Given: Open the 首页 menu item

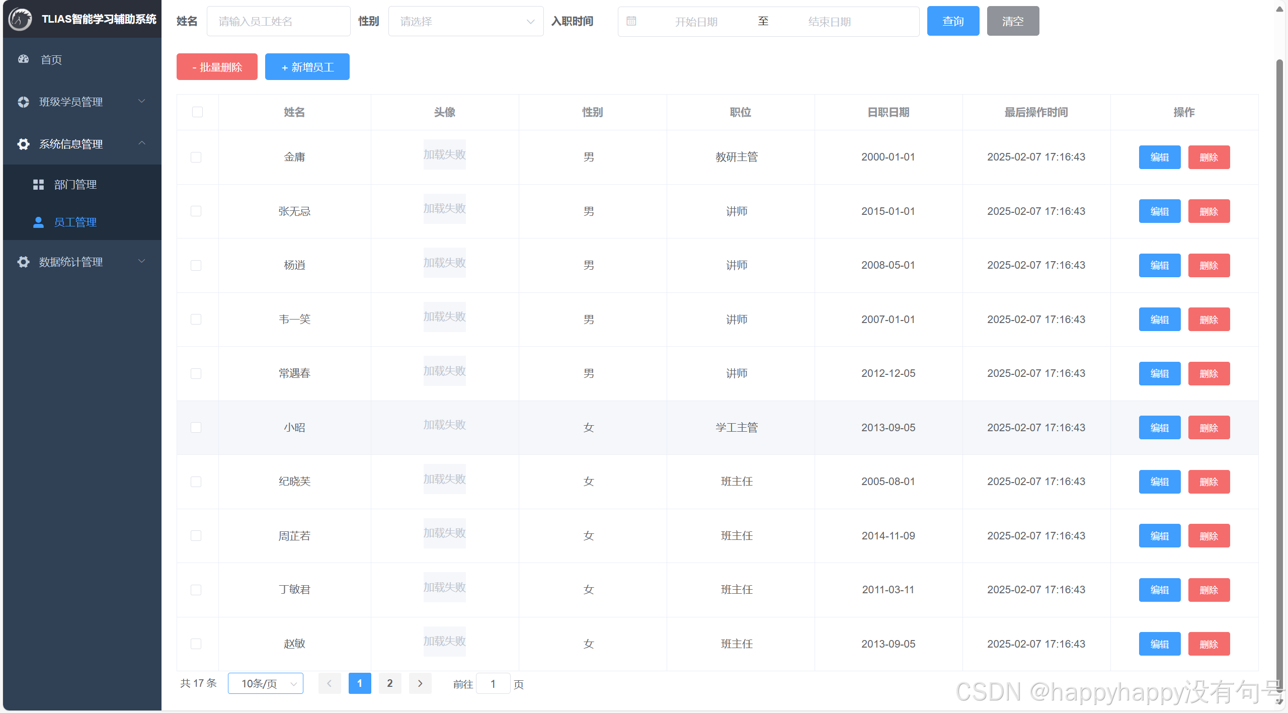Looking at the screenshot, I should [x=51, y=59].
